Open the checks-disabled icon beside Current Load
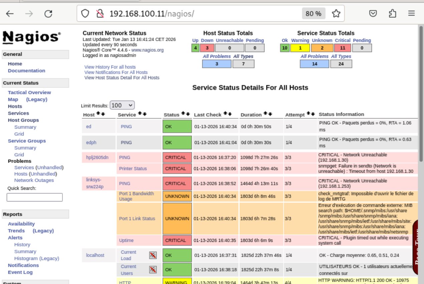The width and height of the screenshot is (424, 284). pyautogui.click(x=153, y=255)
